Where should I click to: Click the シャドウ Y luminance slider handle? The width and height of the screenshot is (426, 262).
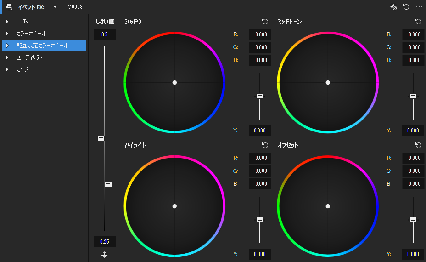[x=260, y=96]
